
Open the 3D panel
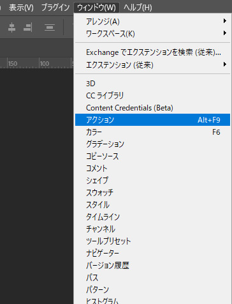152,83
